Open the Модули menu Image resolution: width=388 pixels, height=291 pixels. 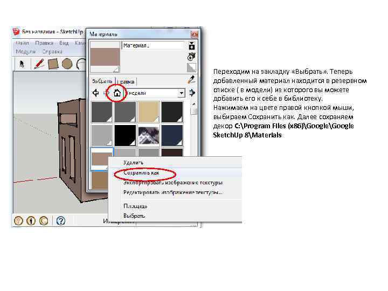[25, 52]
